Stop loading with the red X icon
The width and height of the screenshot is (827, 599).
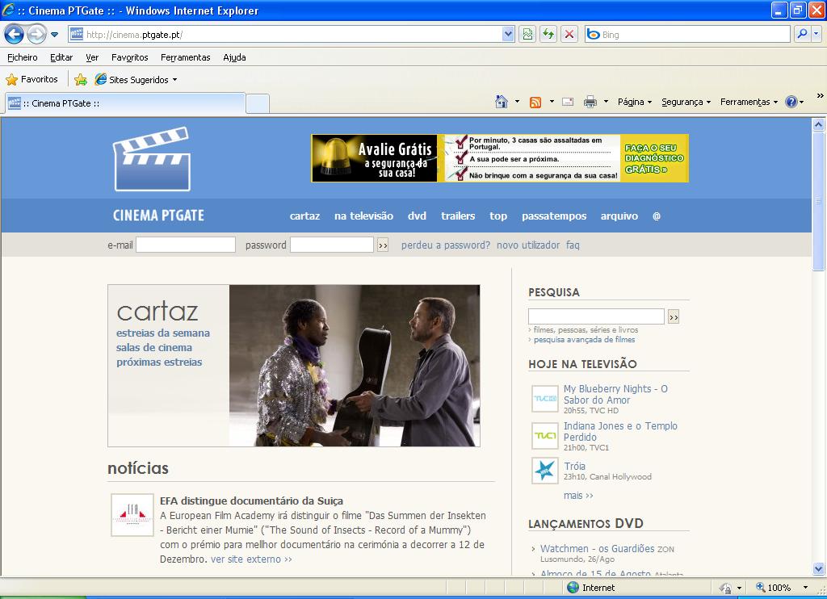coord(569,34)
